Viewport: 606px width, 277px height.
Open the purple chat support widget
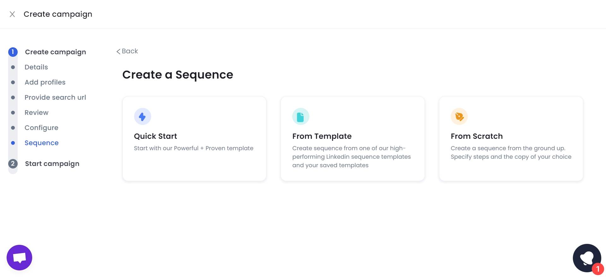point(19,257)
